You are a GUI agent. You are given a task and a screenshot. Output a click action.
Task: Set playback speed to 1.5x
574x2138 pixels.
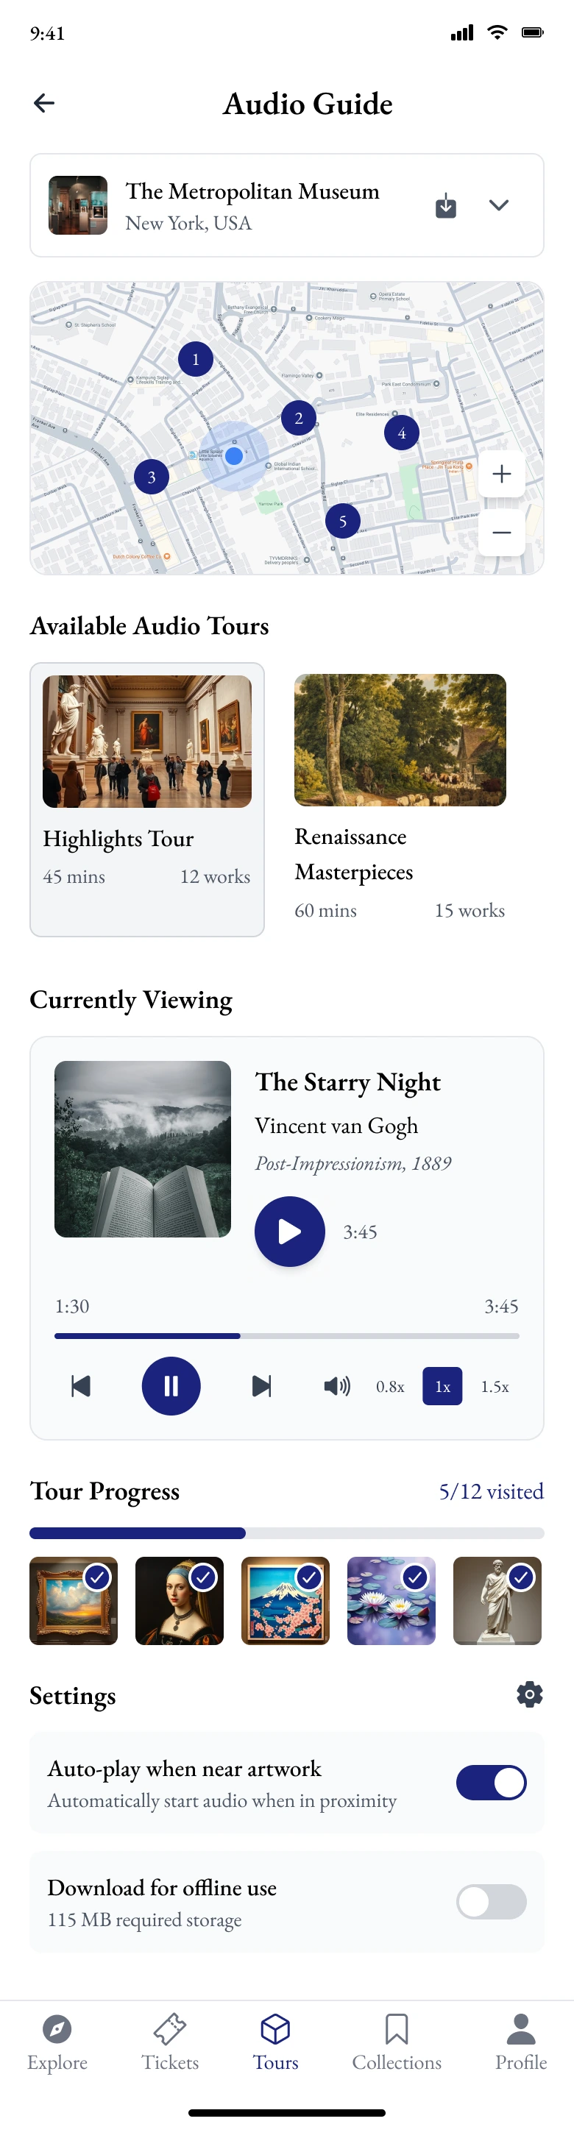click(495, 1386)
